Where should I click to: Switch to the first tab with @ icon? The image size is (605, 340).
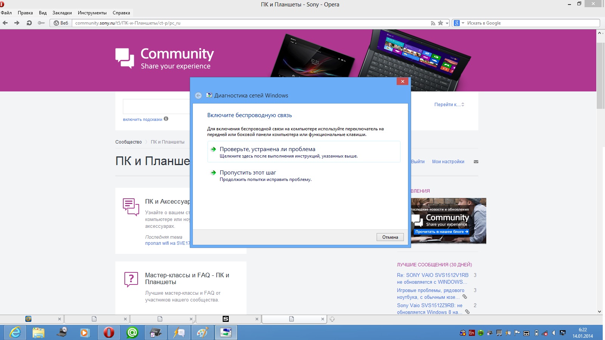click(x=31, y=319)
